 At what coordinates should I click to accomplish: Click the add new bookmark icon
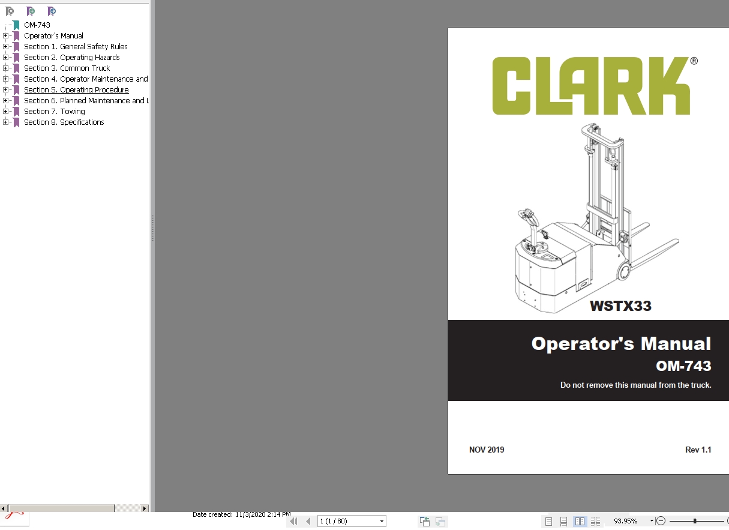31,11
